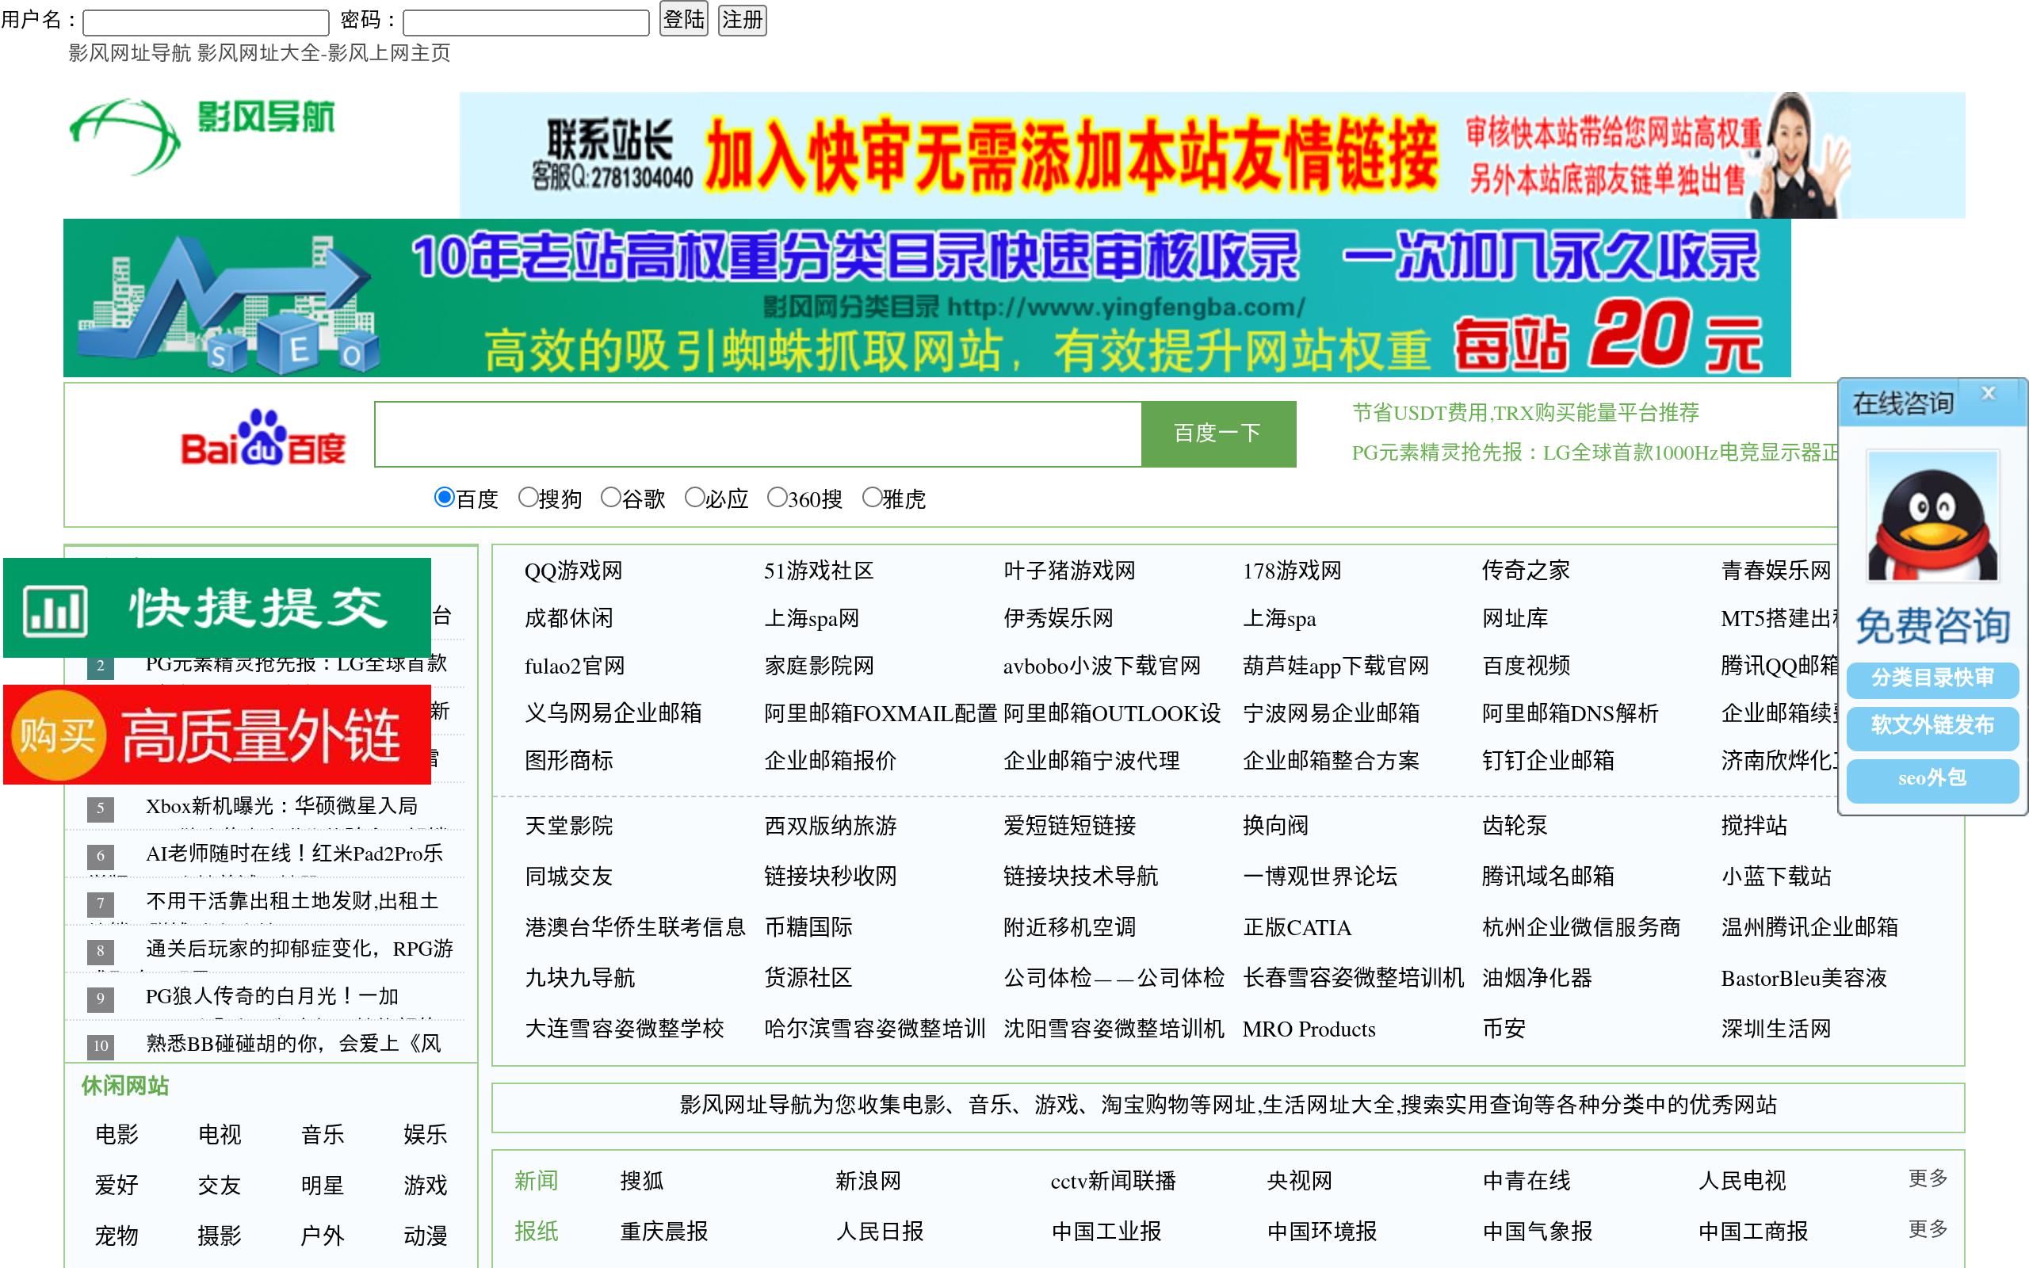The height and width of the screenshot is (1268, 2029).
Task: Select the 搜狗 search engine radio
Action: point(527,498)
